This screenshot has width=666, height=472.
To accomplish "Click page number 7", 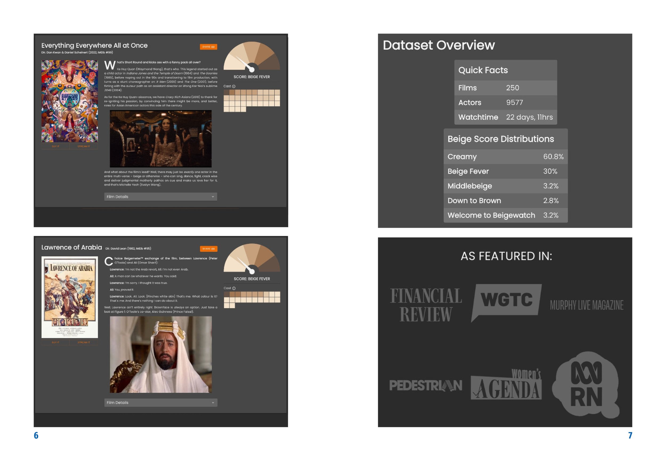I will pyautogui.click(x=630, y=435).
